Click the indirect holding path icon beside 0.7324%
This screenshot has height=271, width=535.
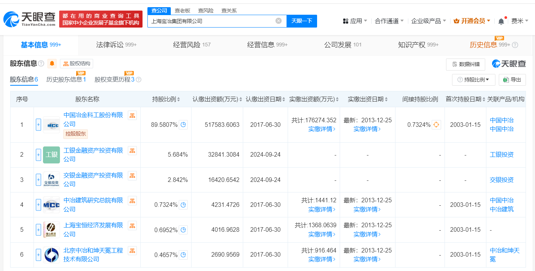click(x=436, y=125)
